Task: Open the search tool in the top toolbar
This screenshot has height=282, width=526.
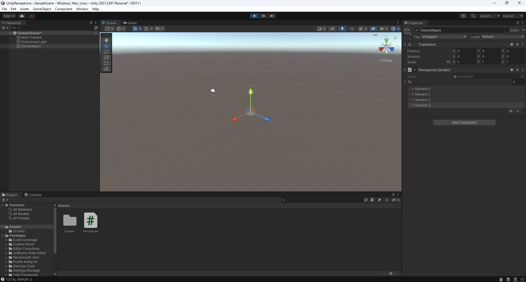Action: tap(473, 16)
